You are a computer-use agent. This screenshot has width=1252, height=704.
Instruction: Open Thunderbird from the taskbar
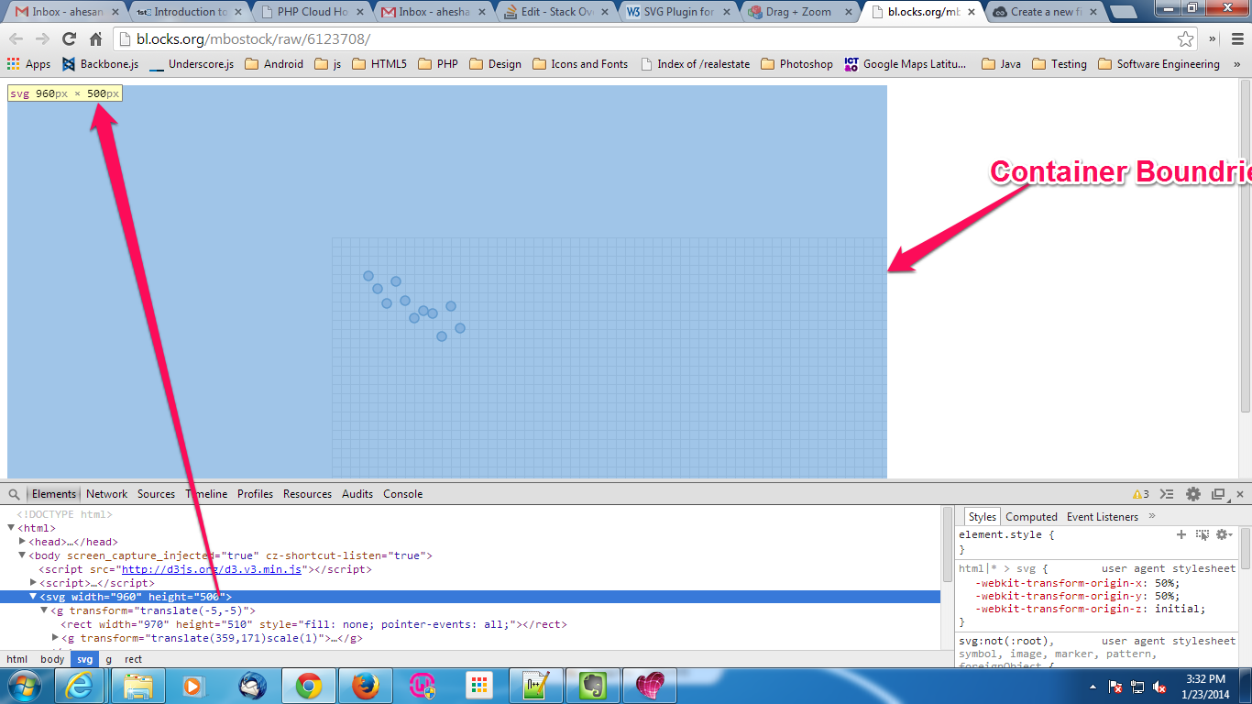[251, 686]
